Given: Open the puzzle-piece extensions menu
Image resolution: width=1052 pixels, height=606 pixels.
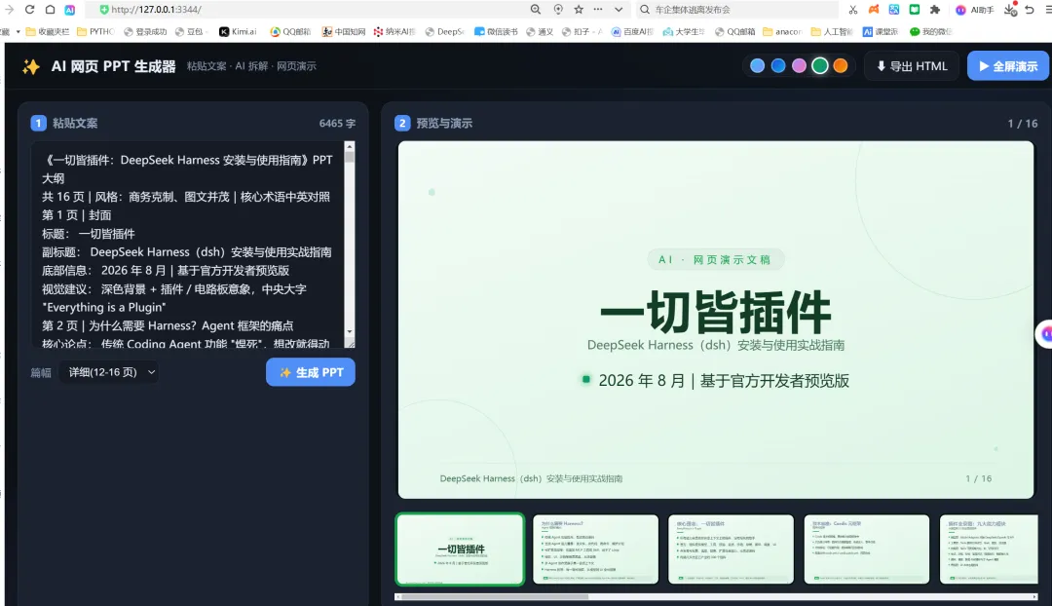Looking at the screenshot, I should click(934, 10).
